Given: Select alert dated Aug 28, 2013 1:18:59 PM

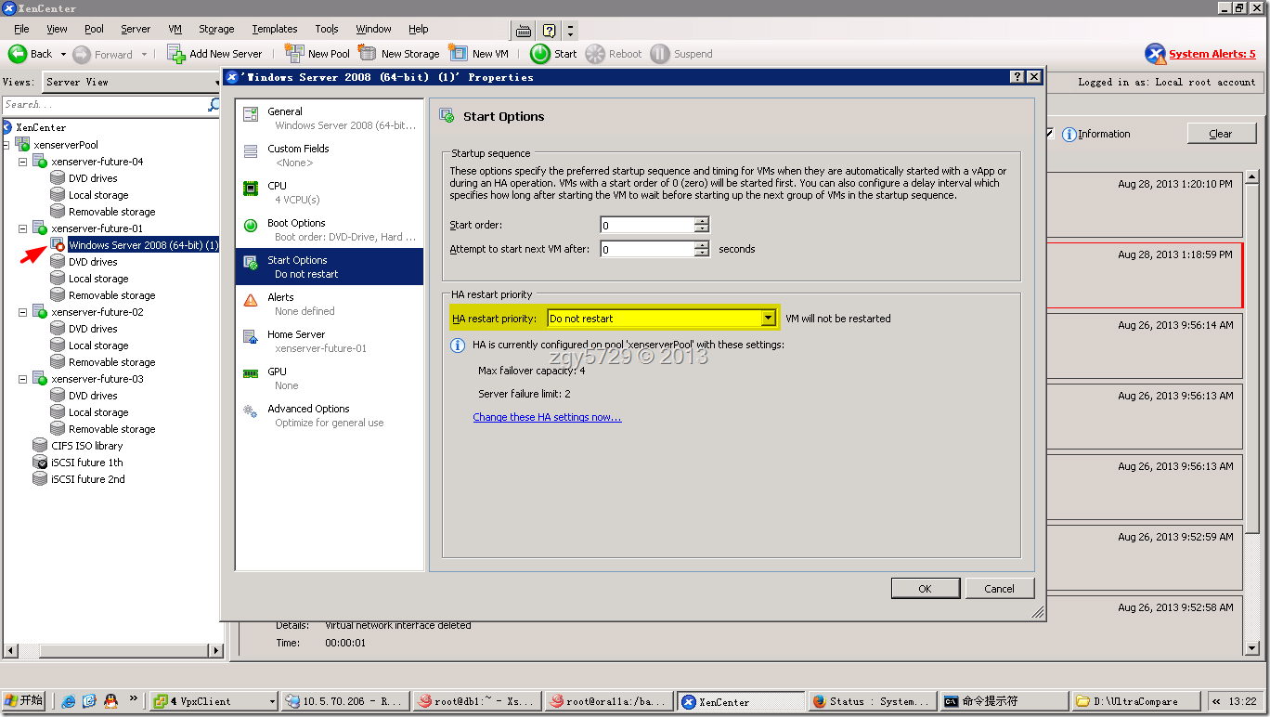Looking at the screenshot, I should tap(1144, 276).
